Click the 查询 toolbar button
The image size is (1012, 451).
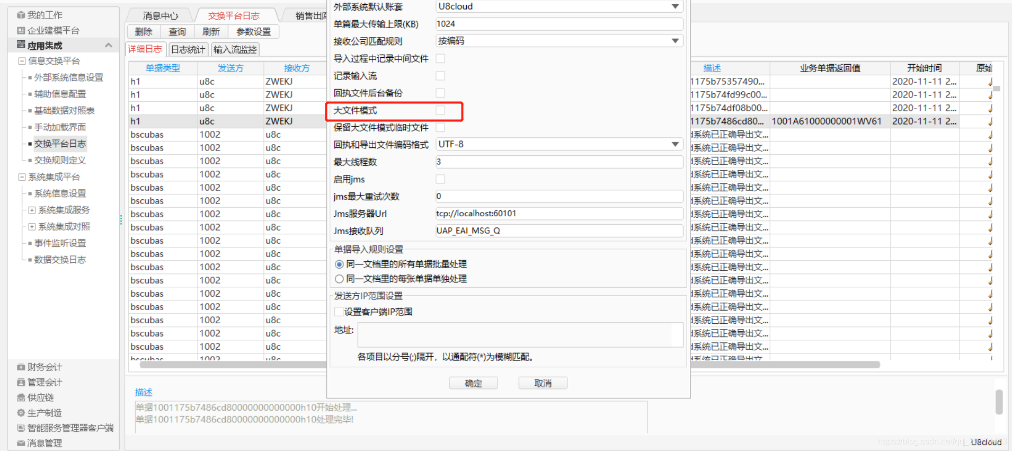click(x=177, y=32)
